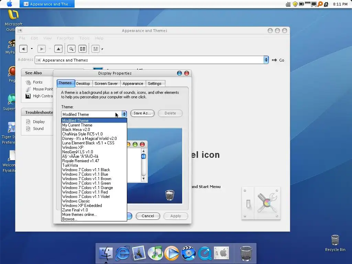Switch to the Desktop tab

(x=83, y=84)
